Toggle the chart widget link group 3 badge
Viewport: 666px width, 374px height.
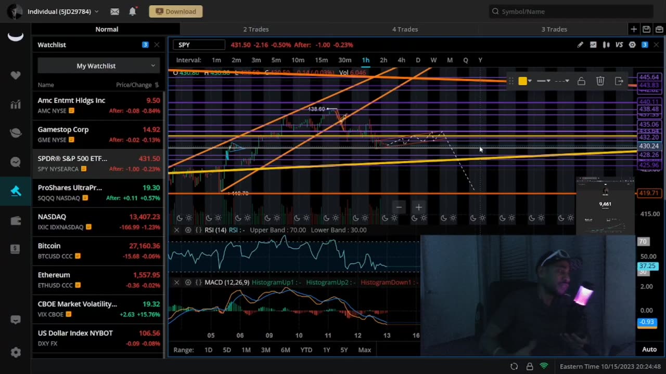coord(645,45)
